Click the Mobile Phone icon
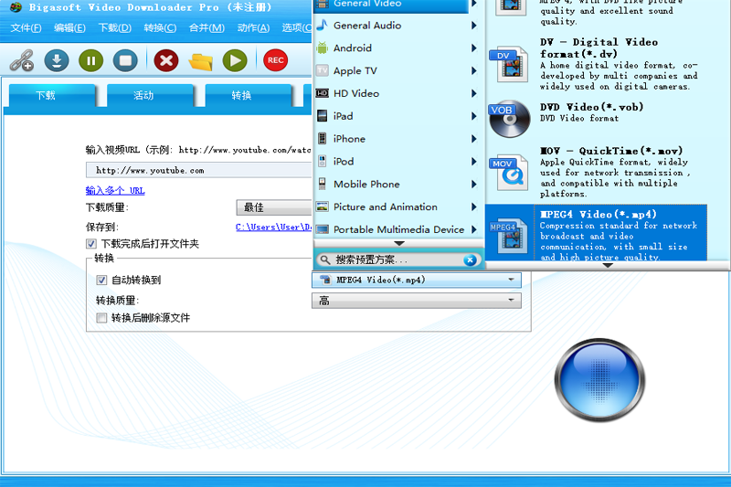Screen dimensions: 731x487 tap(323, 184)
